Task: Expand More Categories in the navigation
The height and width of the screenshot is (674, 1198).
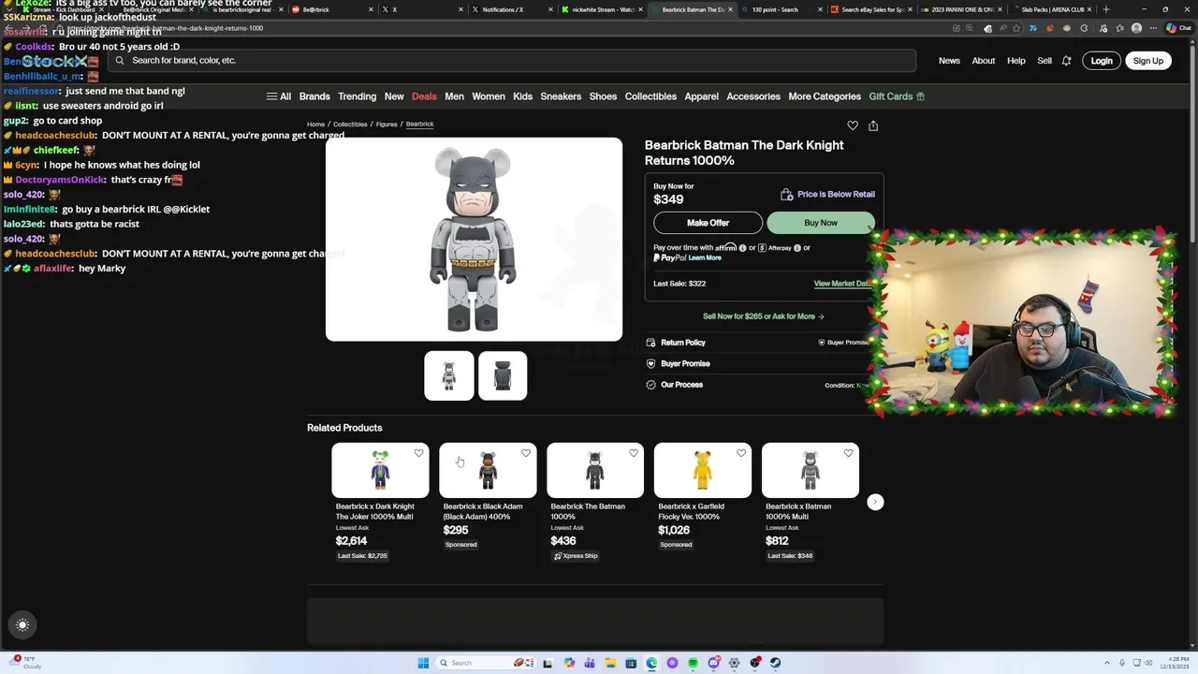Action: point(825,96)
